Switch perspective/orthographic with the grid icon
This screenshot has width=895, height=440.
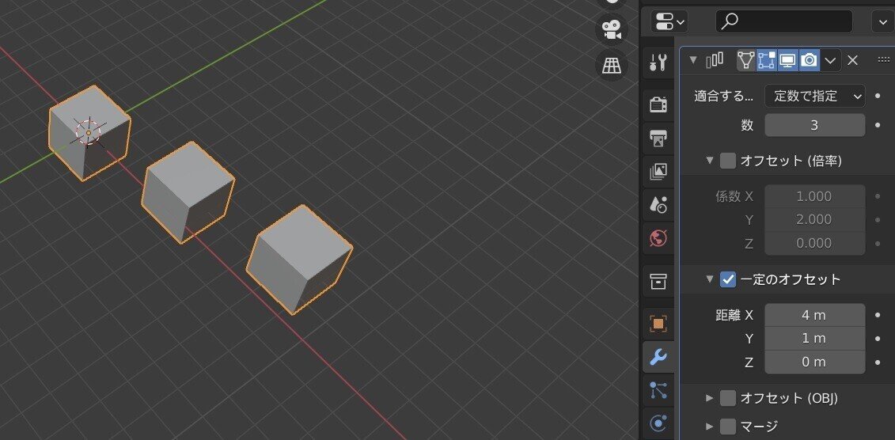pyautogui.click(x=612, y=66)
